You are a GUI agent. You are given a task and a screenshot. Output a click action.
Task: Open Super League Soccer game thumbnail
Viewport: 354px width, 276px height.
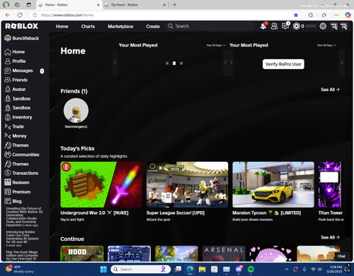(188, 184)
